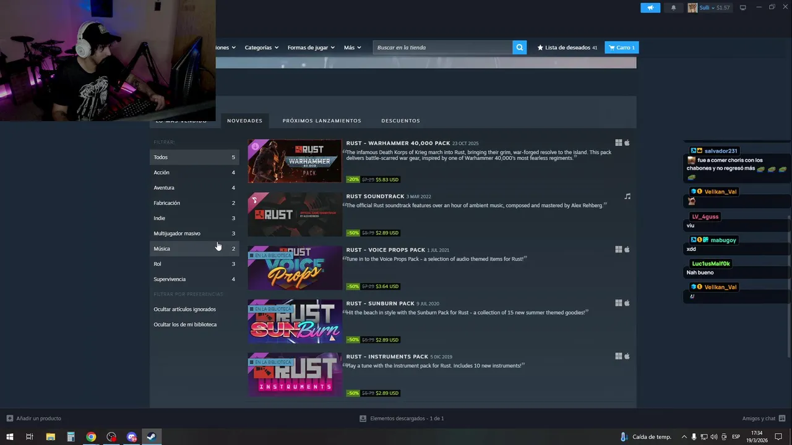The image size is (792, 445).
Task: Expand the Formas de jugar dropdown
Action: click(311, 47)
